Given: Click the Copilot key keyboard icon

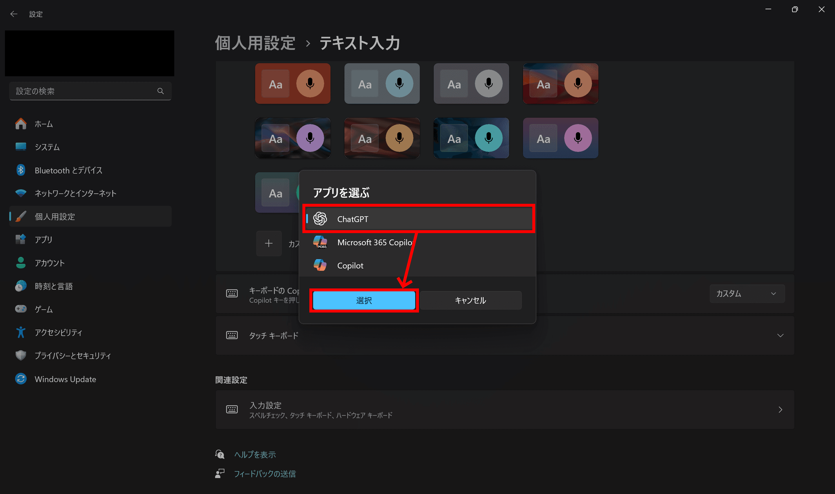Looking at the screenshot, I should pyautogui.click(x=232, y=293).
